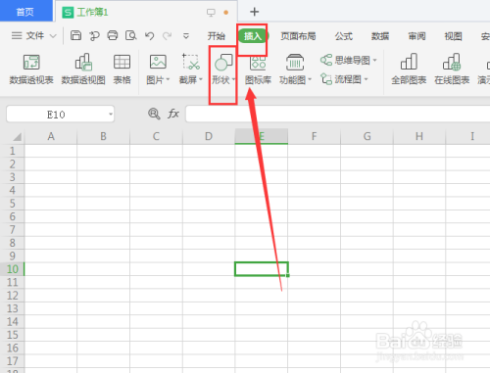Expand the 思维导图 dropdown arrow
Image resolution: width=490 pixels, height=373 pixels.
(x=374, y=61)
